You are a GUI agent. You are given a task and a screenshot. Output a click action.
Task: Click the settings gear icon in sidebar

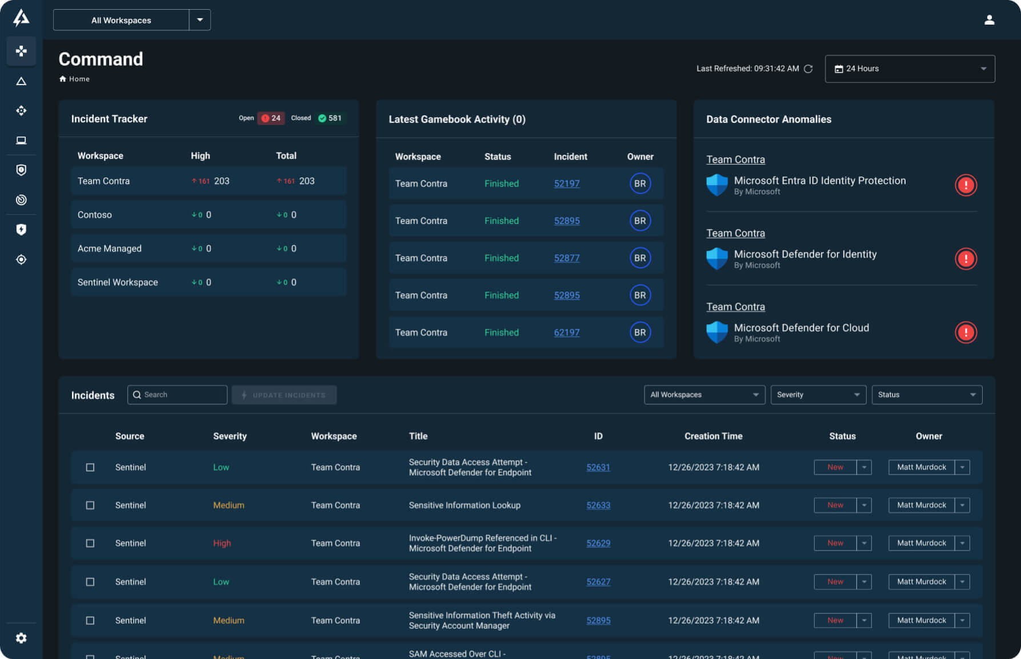pyautogui.click(x=21, y=638)
